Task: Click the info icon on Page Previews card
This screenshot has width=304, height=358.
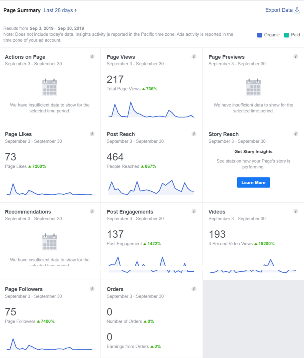Action: [x=295, y=56]
